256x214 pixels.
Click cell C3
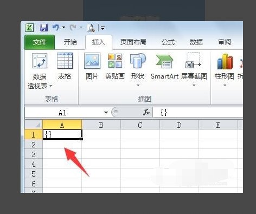(x=140, y=154)
